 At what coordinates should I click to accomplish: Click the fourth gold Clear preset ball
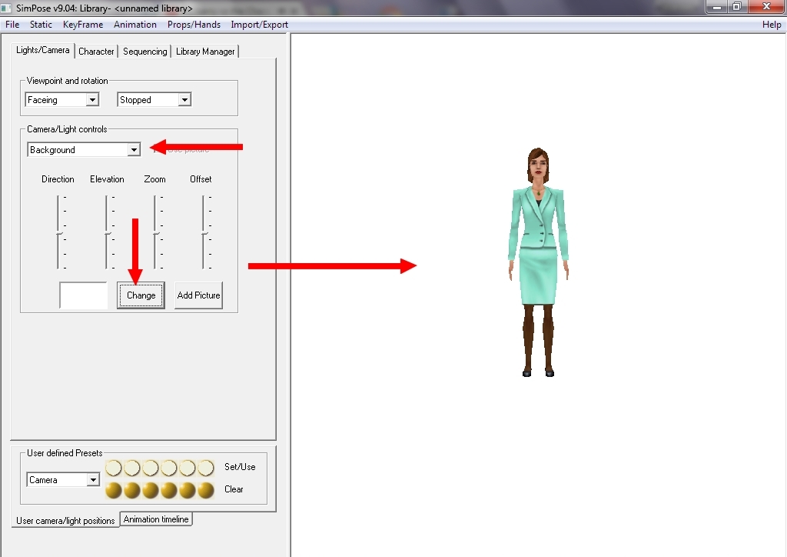click(x=169, y=490)
